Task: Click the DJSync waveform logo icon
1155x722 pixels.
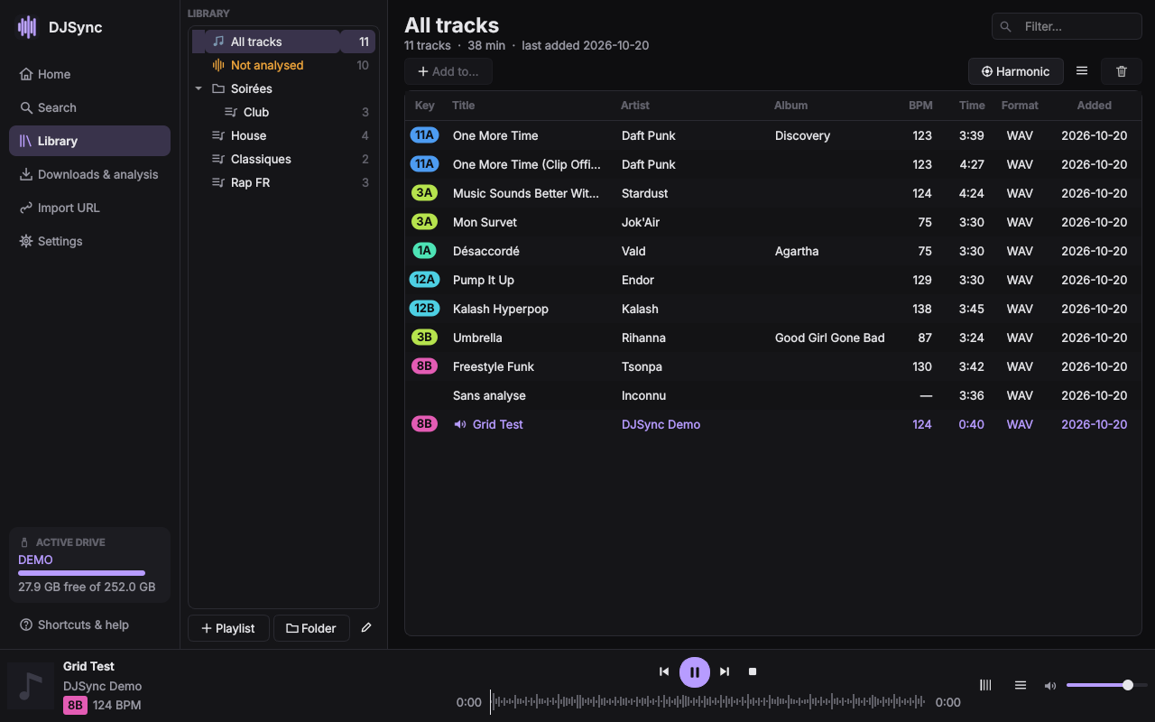Action: click(x=27, y=27)
